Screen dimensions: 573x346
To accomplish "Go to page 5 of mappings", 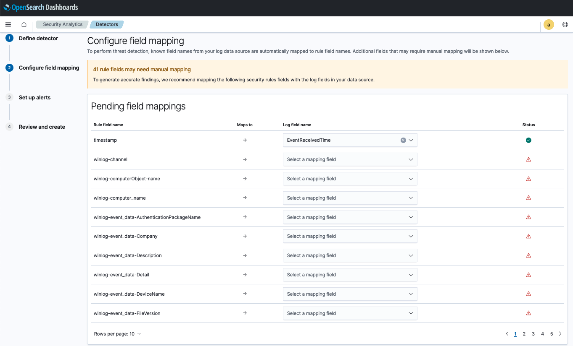I will tap(552, 334).
